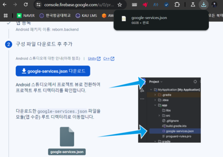The height and width of the screenshot is (157, 223).
Task: Click the Android 패키지 이름: reborn.backend text
Action: tap(47, 30)
